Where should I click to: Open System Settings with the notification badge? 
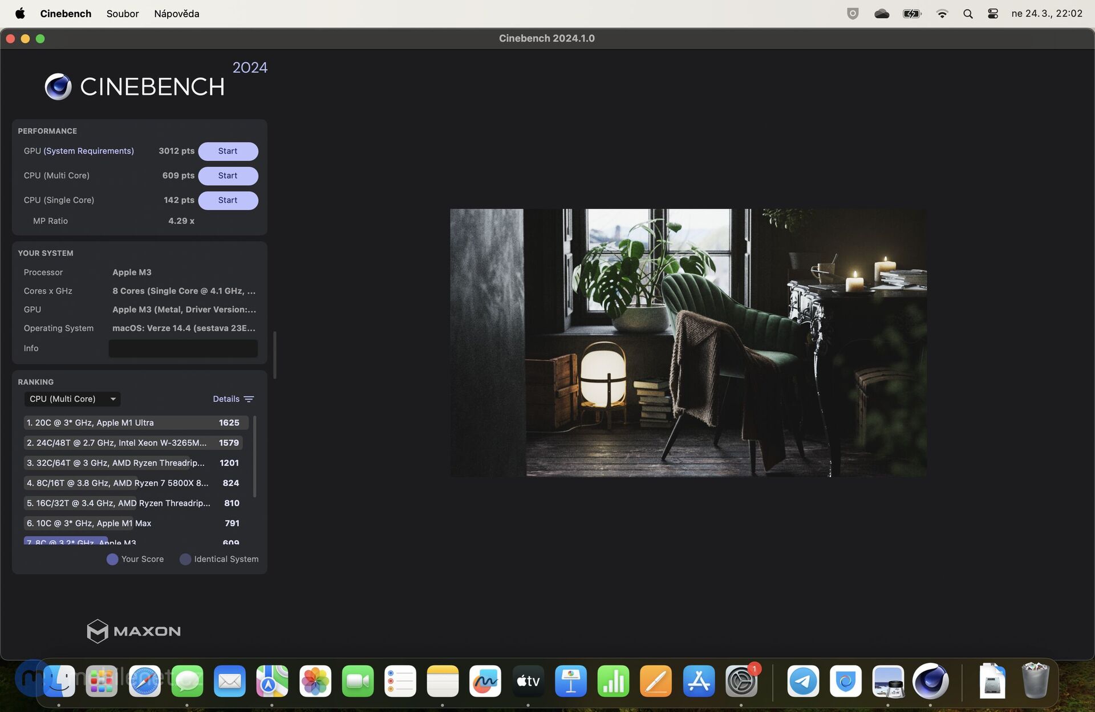741,681
